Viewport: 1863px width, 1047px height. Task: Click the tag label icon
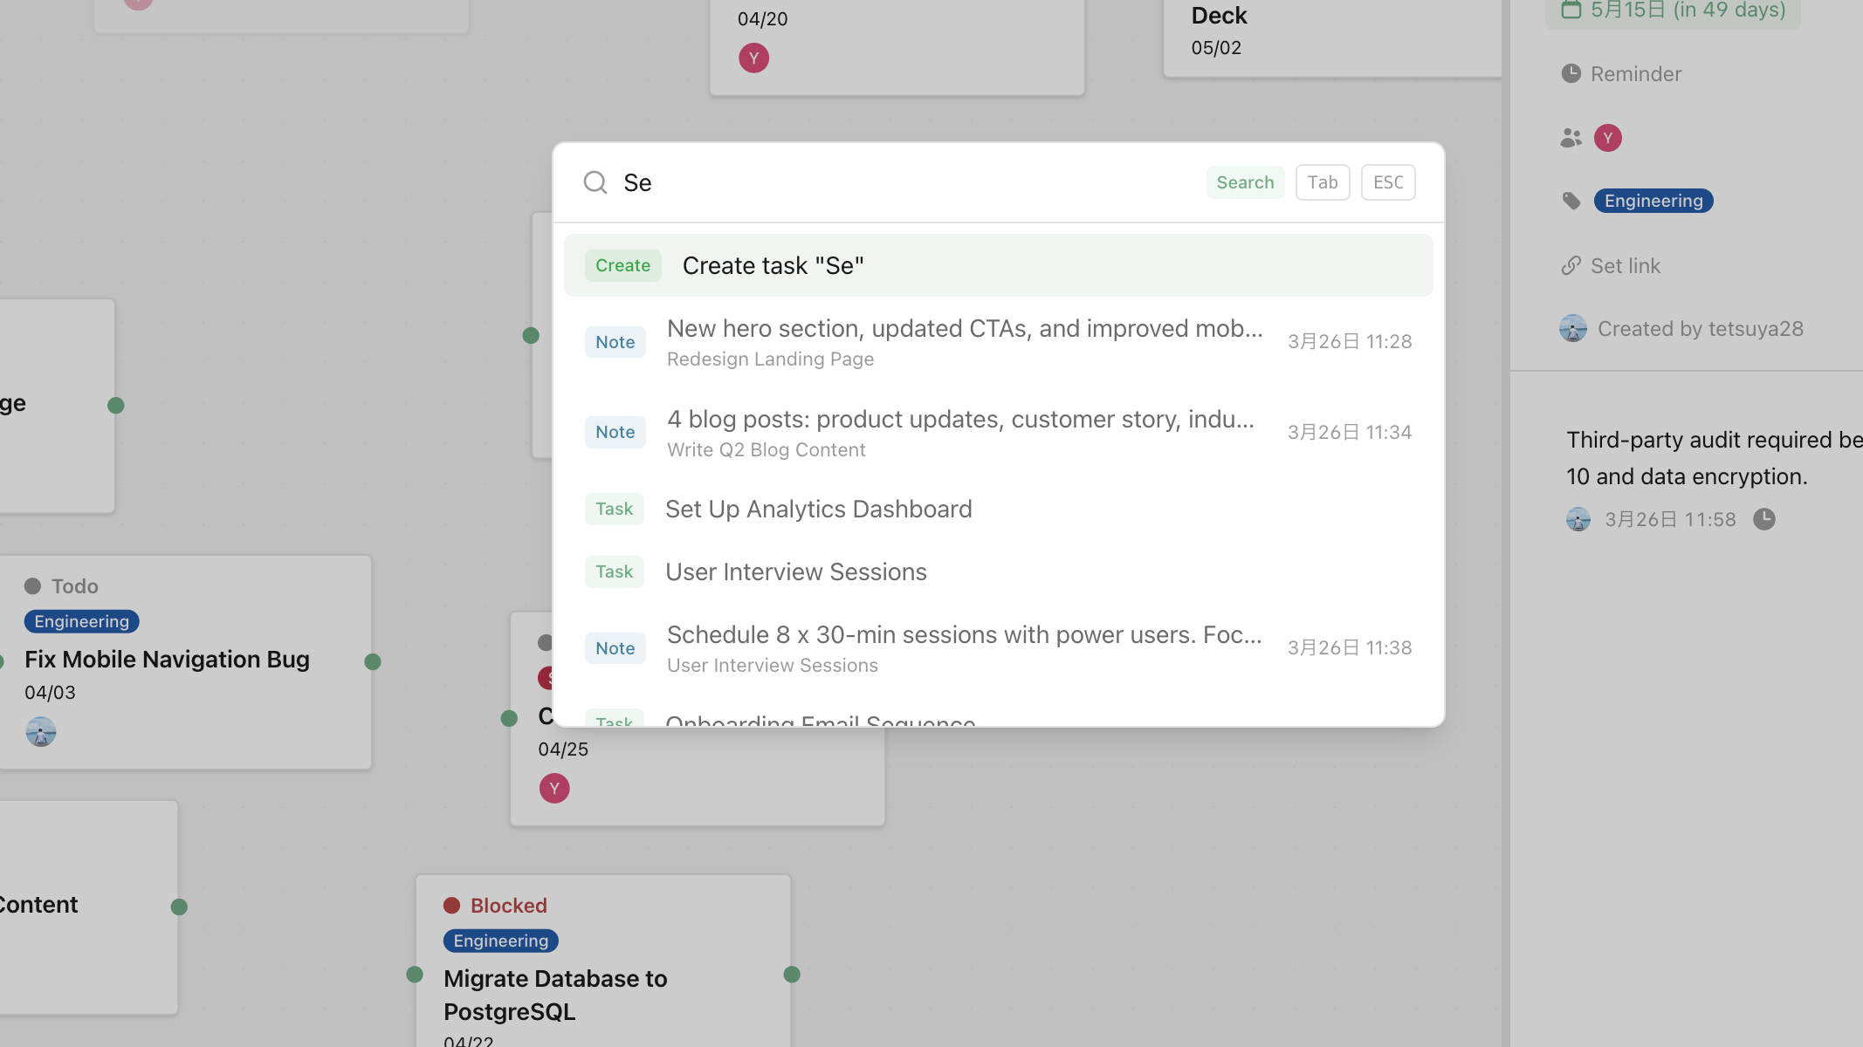pos(1571,201)
